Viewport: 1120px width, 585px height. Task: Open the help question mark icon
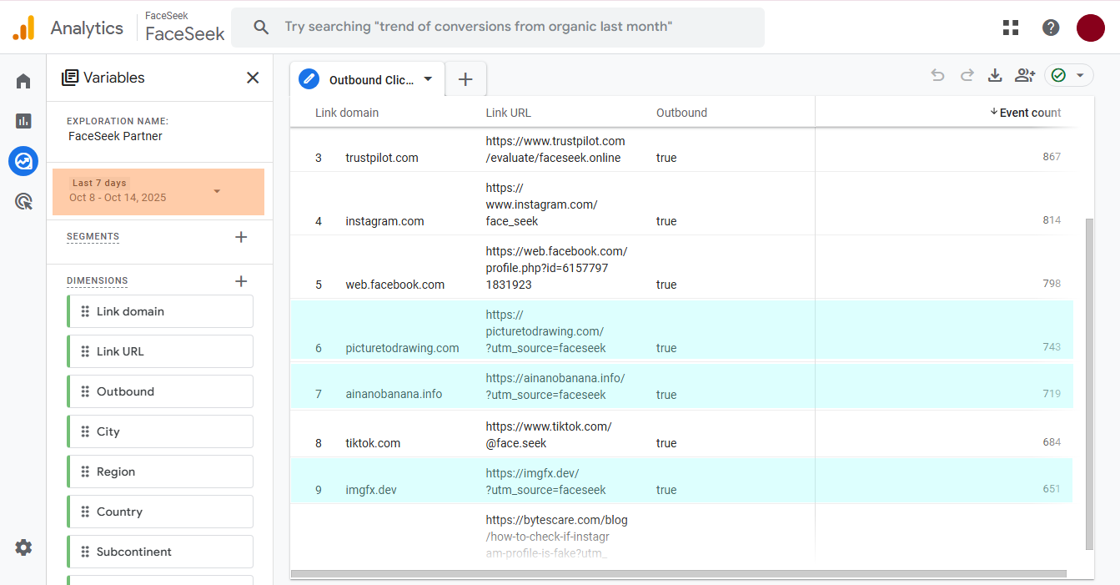point(1051,28)
